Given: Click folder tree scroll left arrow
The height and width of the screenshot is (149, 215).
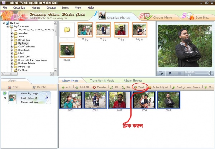Looking at the screenshot, I should point(3,74).
